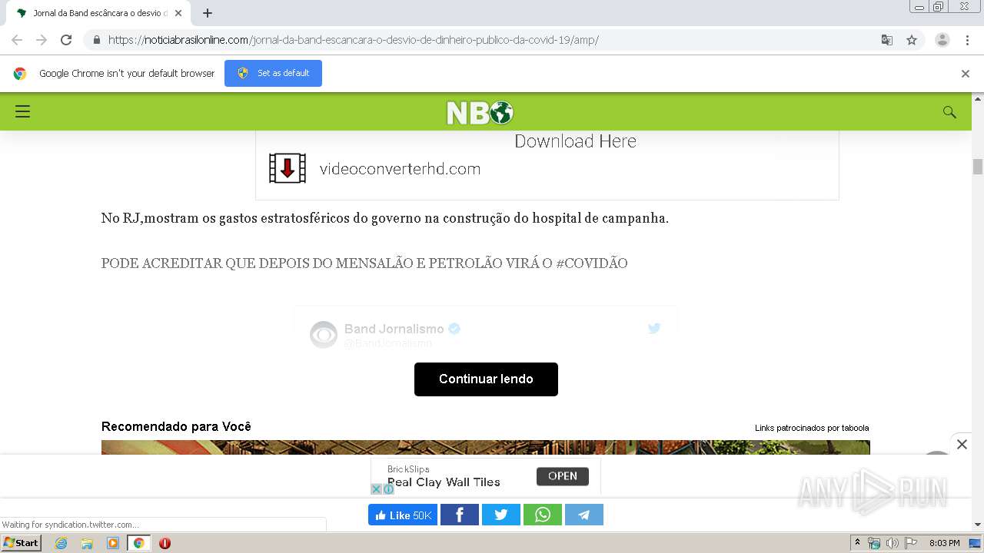This screenshot has height=553, width=984.
Task: Click the #COVIDÃO headline text
Action: (364, 263)
